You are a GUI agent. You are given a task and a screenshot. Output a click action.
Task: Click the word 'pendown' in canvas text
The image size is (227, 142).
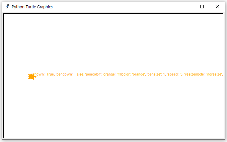coord(64,74)
